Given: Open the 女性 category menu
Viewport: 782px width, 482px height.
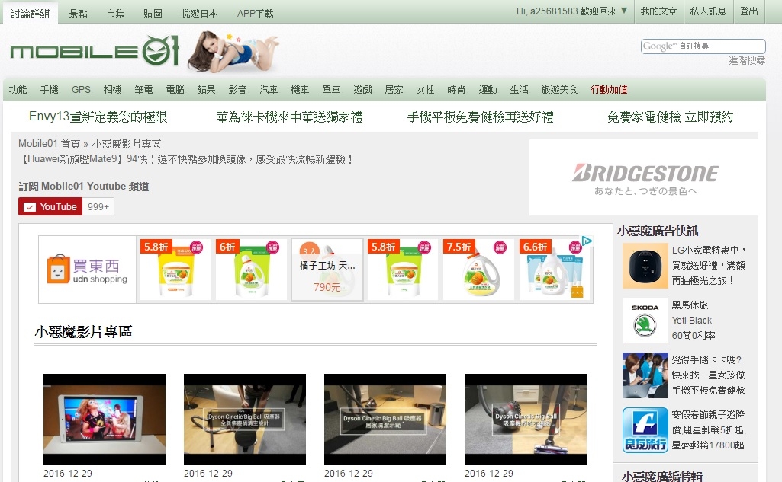Looking at the screenshot, I should click(x=425, y=90).
